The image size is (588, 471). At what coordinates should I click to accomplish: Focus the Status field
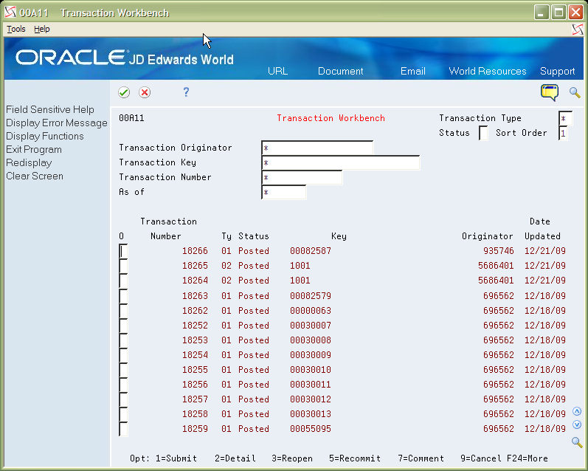(x=483, y=133)
